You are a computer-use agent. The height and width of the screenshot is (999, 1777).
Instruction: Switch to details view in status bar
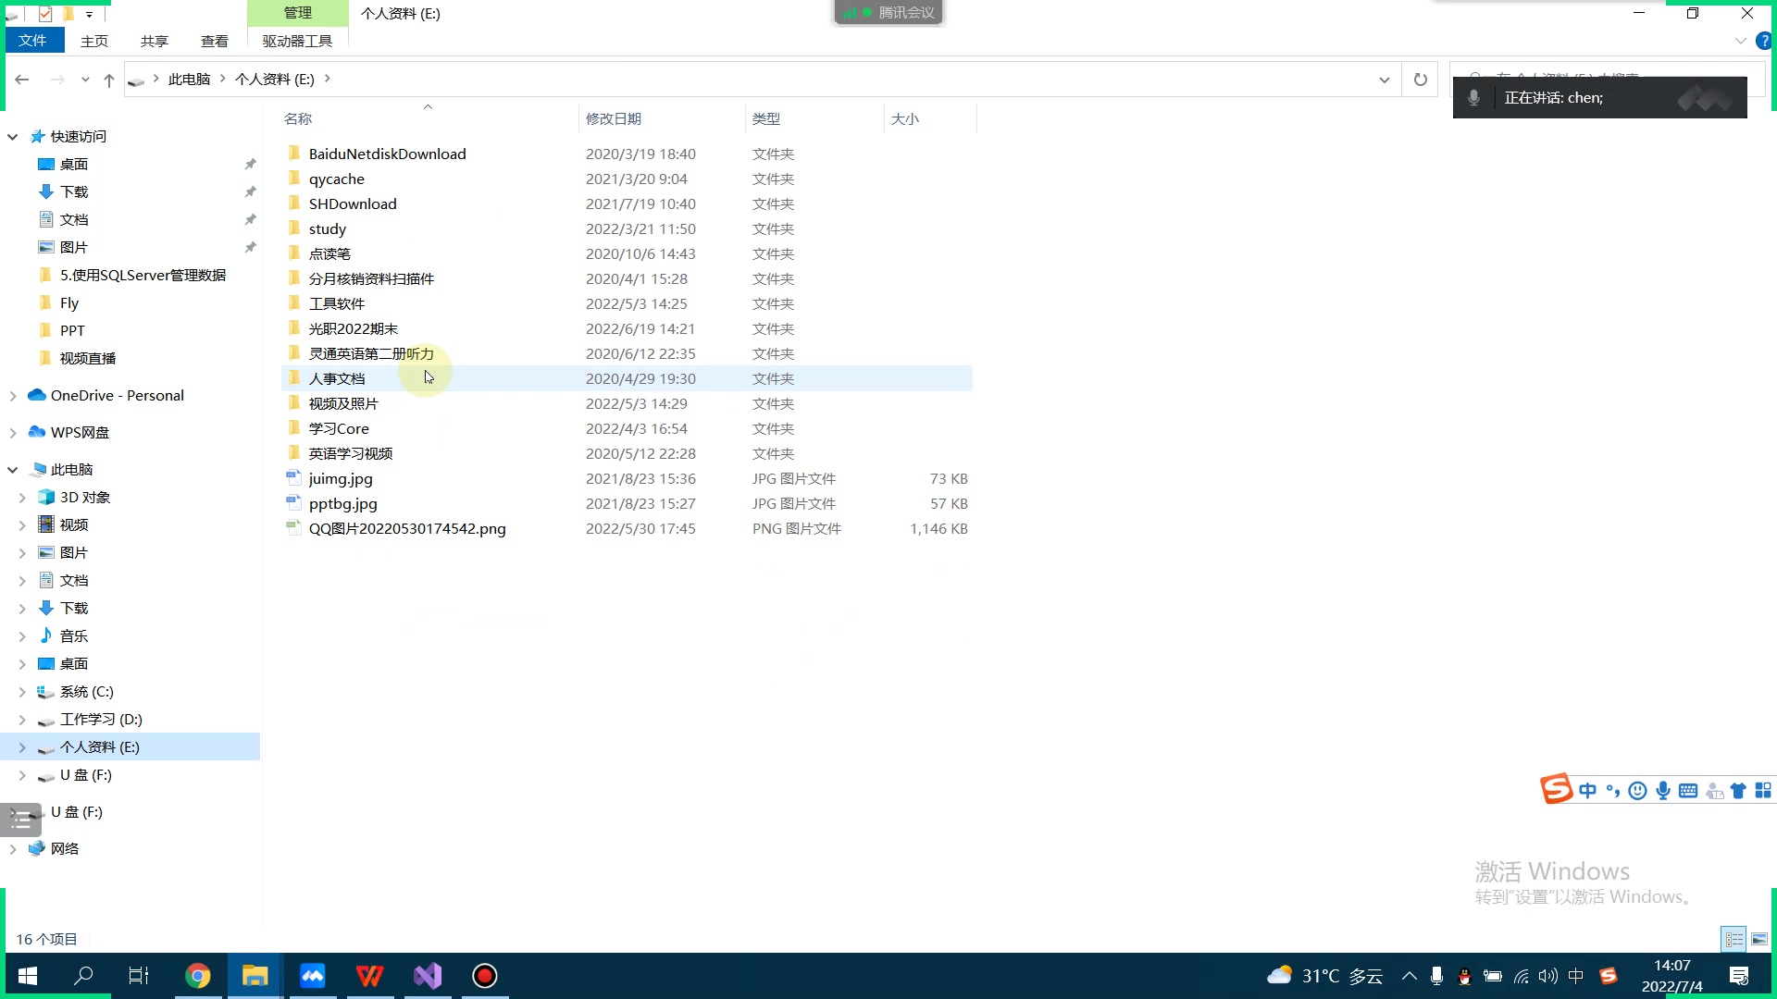pos(1734,939)
